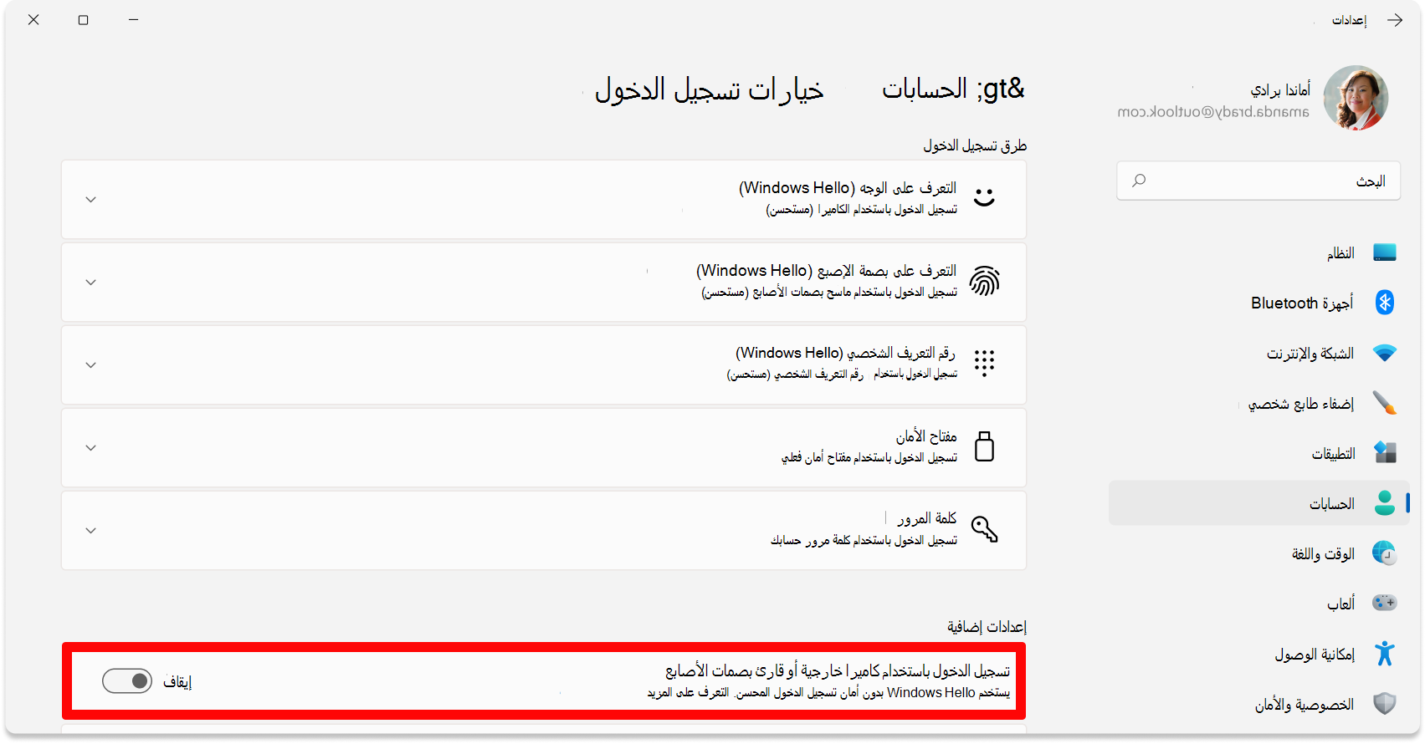1425x744 pixels.
Task: Click the التعرف على المزيد link
Action: tap(688, 692)
